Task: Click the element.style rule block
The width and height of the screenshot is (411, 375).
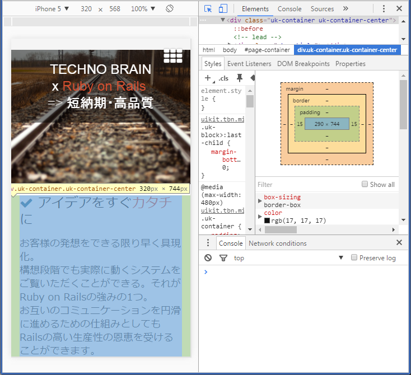Action: [222, 99]
